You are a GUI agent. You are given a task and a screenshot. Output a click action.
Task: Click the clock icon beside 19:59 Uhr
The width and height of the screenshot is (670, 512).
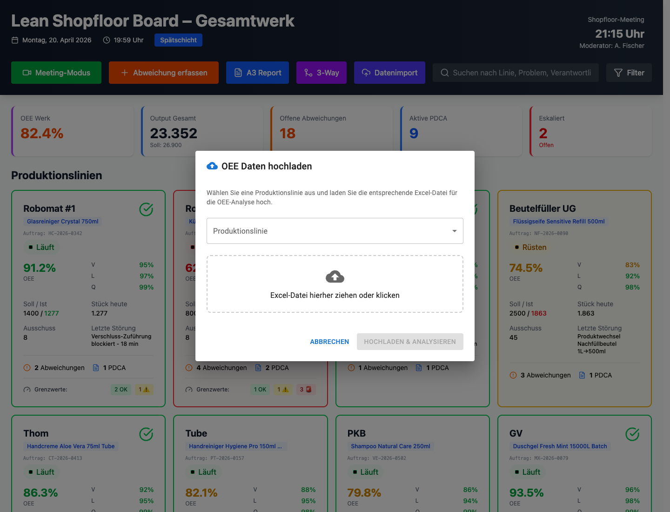pos(107,40)
